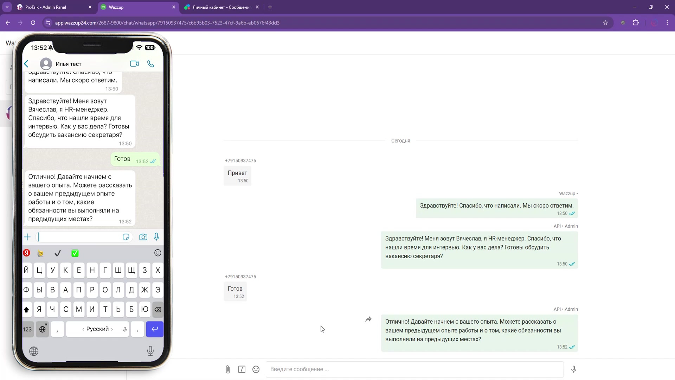Tap the video call icon on phone

[x=134, y=64]
